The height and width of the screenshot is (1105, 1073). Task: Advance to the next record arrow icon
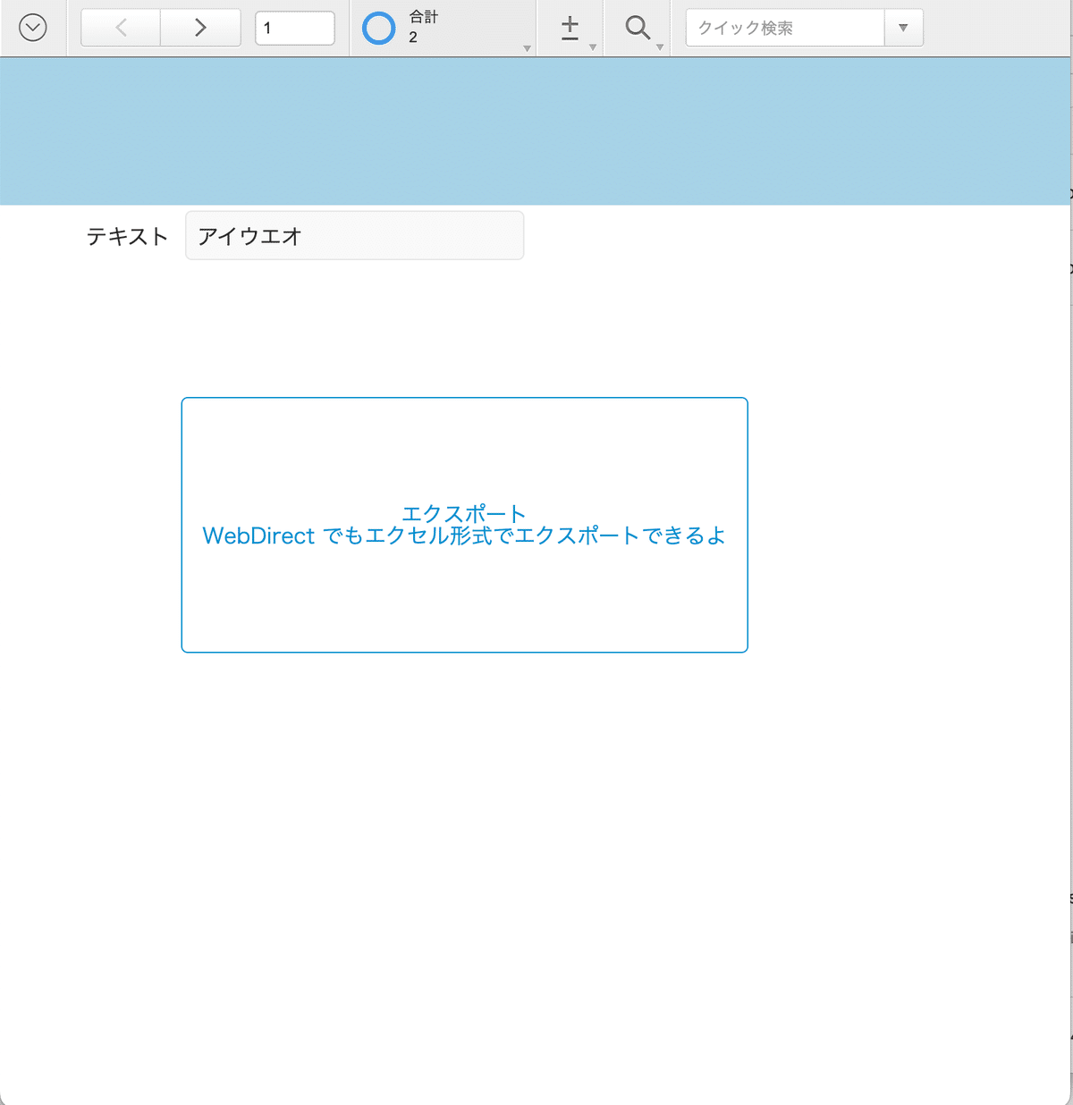(199, 28)
